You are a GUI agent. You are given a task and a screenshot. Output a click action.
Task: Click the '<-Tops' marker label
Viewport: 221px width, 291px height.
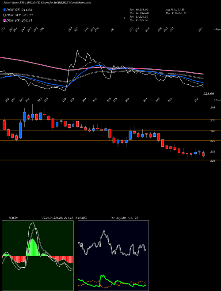pyautogui.click(x=217, y=30)
